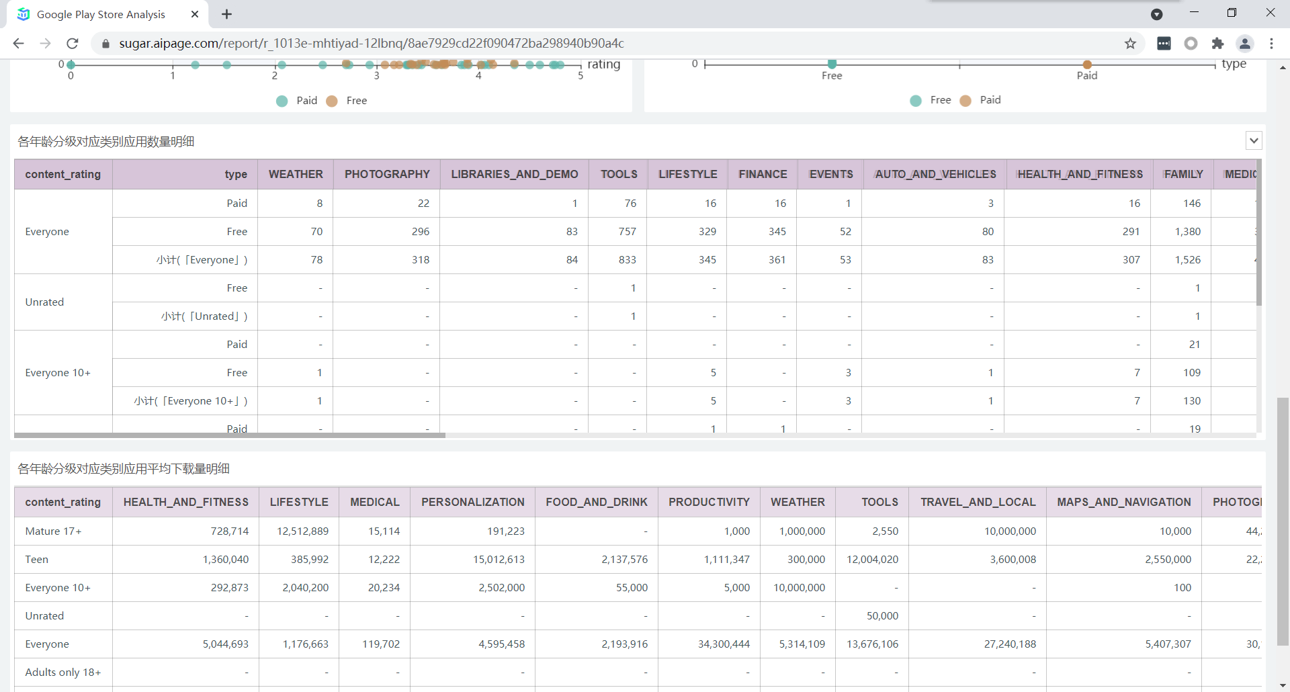Click the FAMILY column header
The image size is (1290, 692).
[1183, 174]
